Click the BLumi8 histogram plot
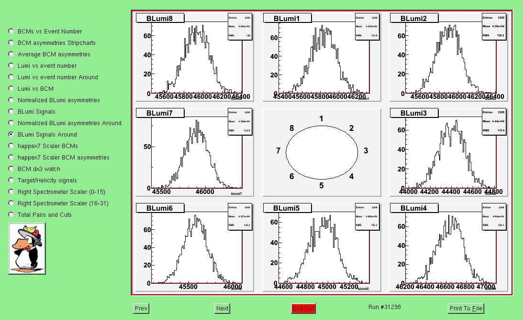 pos(195,57)
